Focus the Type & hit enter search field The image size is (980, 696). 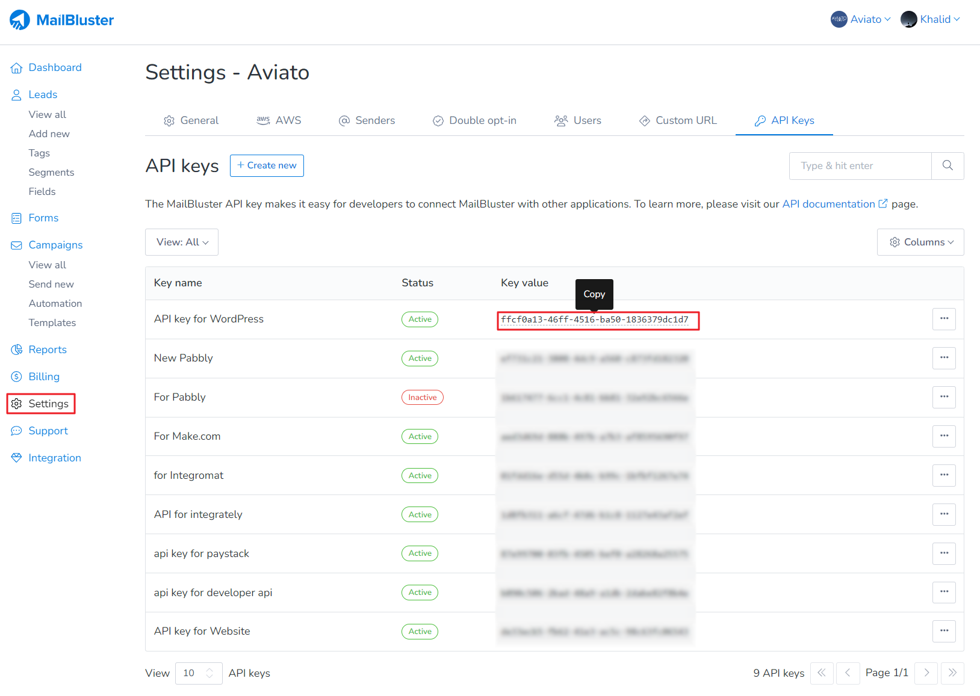pos(860,165)
